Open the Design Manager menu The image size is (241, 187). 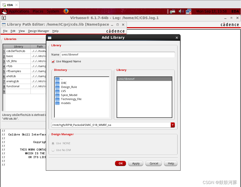point(38,31)
